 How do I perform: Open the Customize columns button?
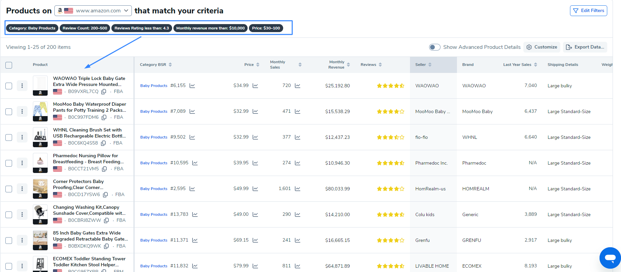(542, 47)
